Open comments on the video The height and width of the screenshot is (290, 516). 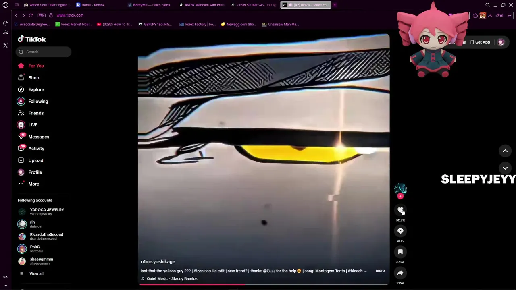tap(400, 231)
